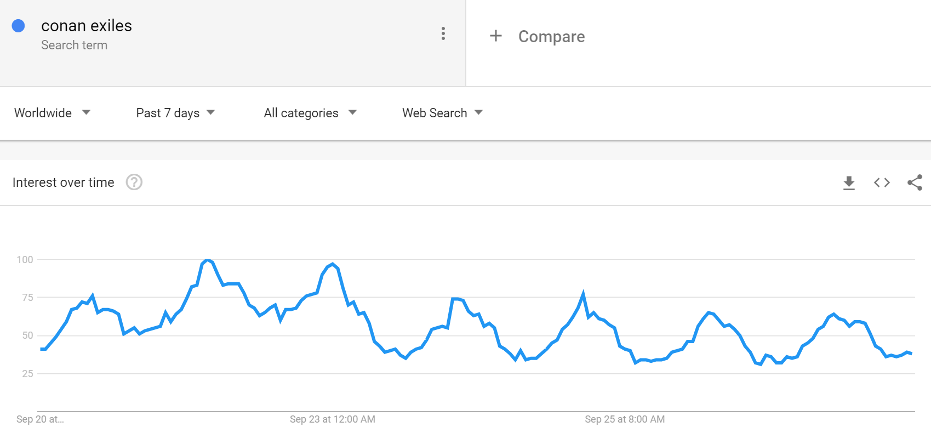The image size is (931, 433).
Task: Click the Compare text to add a term
Action: pos(551,37)
